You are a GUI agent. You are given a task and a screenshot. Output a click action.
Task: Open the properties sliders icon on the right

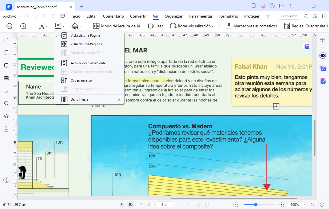[x=323, y=40]
